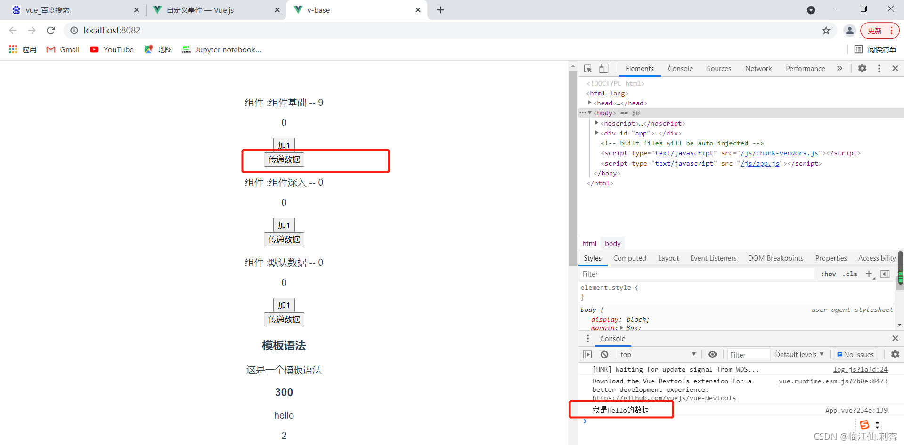This screenshot has height=445, width=904.
Task: Open the Layout pane tab
Action: pos(668,258)
